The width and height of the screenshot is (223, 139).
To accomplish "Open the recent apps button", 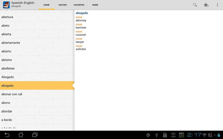I will tap(35, 135).
